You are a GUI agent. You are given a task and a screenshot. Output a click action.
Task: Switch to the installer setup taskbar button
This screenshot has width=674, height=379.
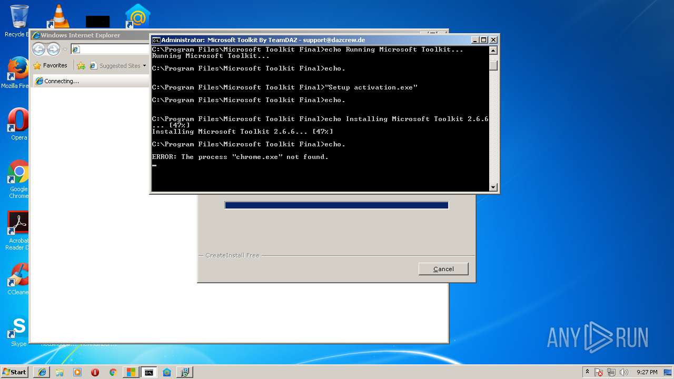tap(185, 372)
